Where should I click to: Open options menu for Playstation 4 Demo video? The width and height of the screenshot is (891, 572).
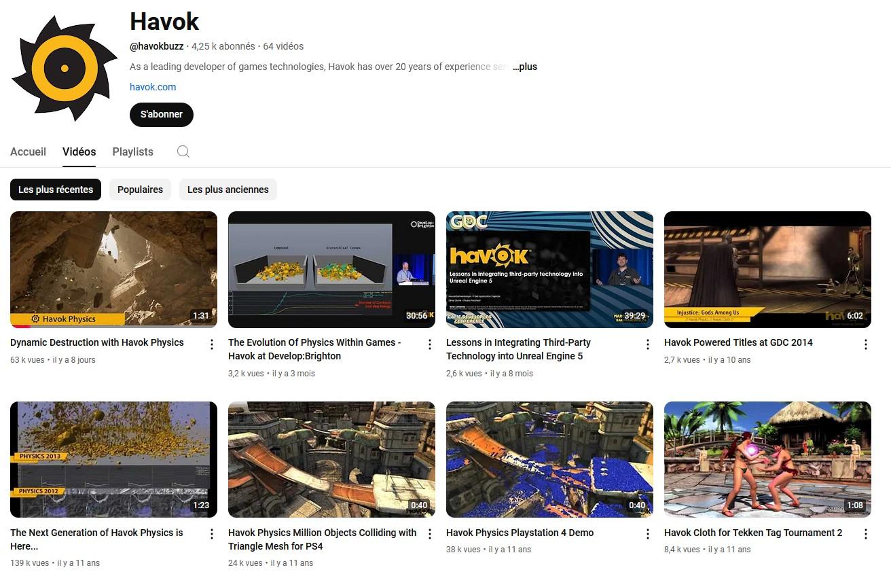click(x=648, y=535)
